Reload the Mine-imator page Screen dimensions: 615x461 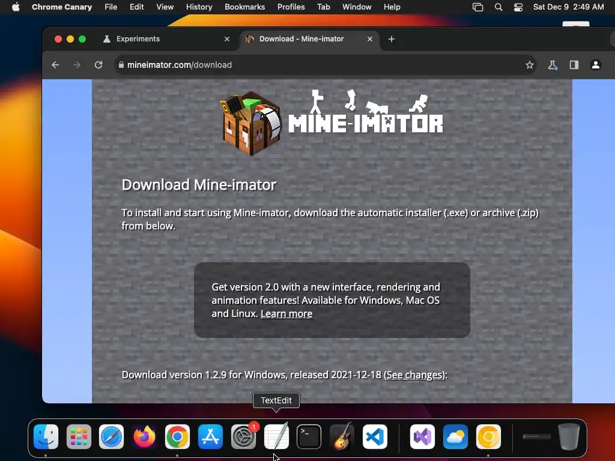click(x=98, y=65)
